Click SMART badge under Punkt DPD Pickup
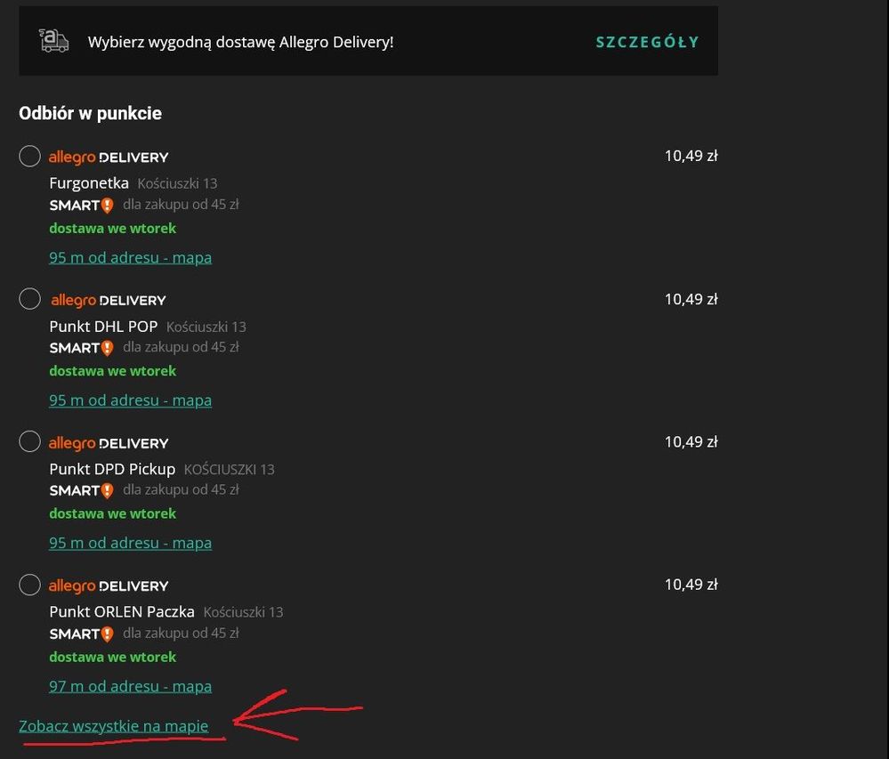The image size is (889, 759). click(x=81, y=490)
